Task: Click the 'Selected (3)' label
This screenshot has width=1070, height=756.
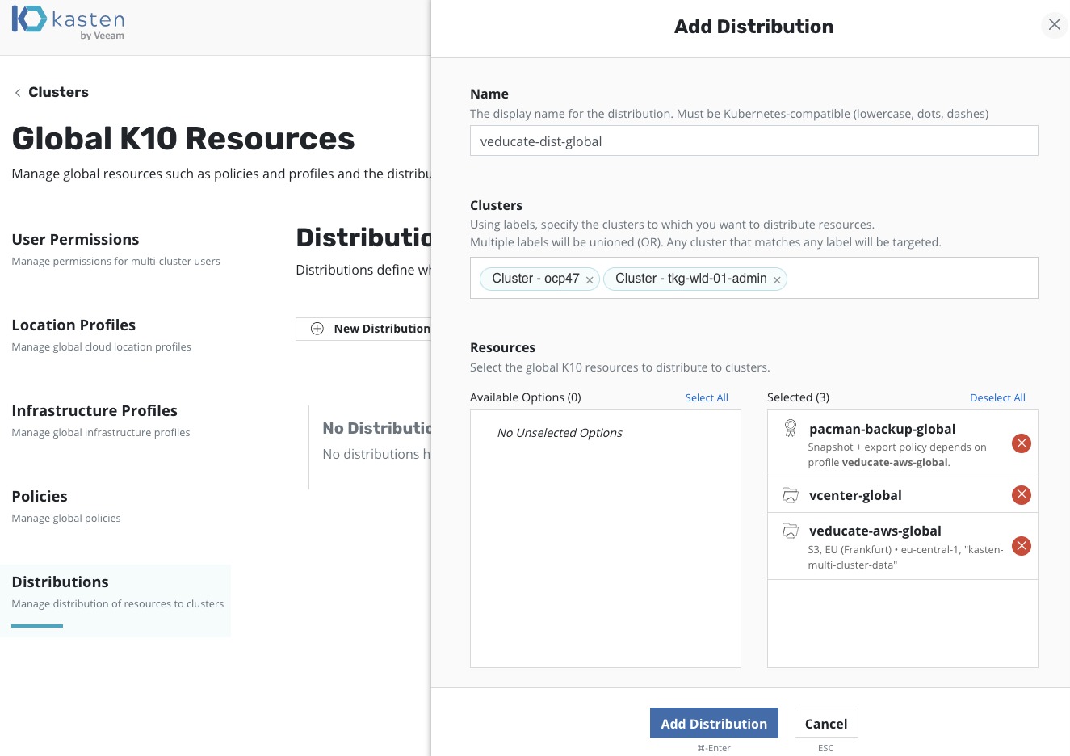Action: 798,397
